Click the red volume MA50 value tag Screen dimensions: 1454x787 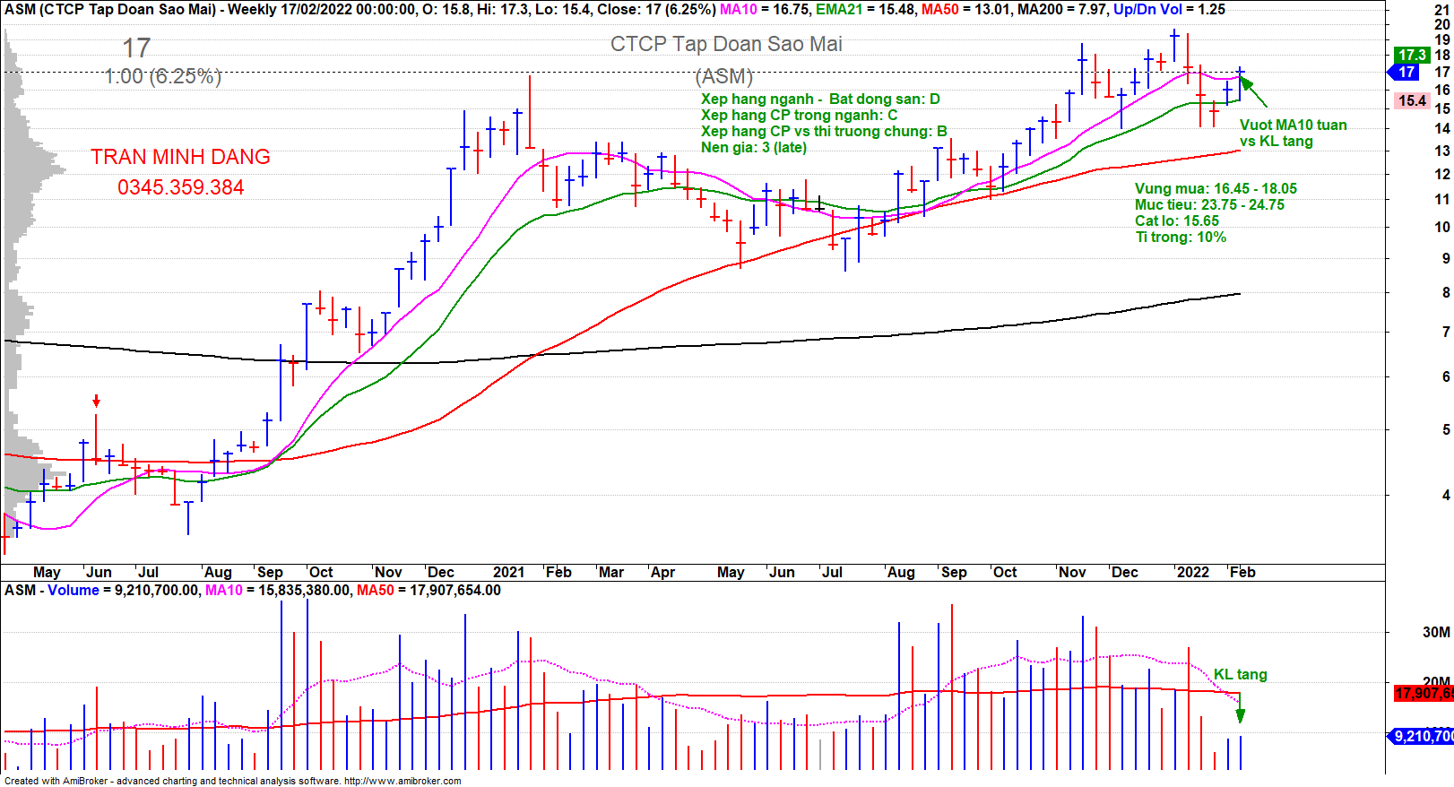1424,693
